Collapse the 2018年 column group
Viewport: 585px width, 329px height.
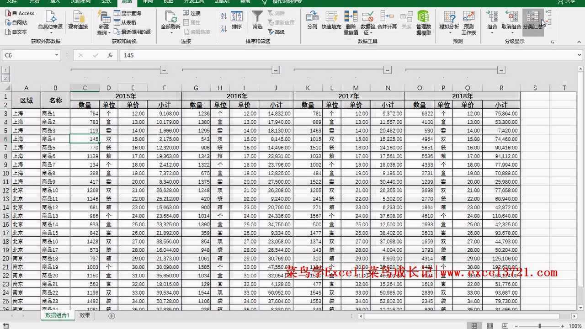click(501, 70)
